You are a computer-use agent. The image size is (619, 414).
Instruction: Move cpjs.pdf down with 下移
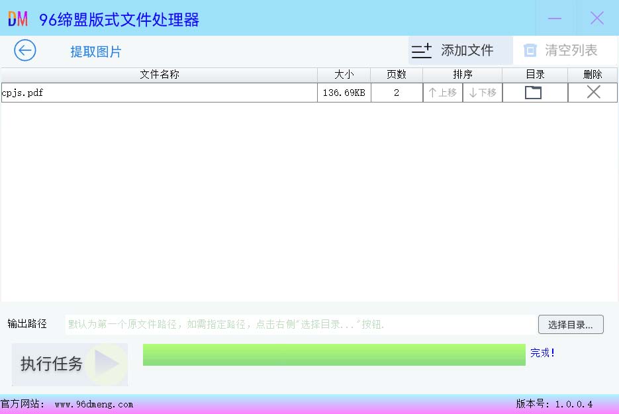tap(483, 93)
